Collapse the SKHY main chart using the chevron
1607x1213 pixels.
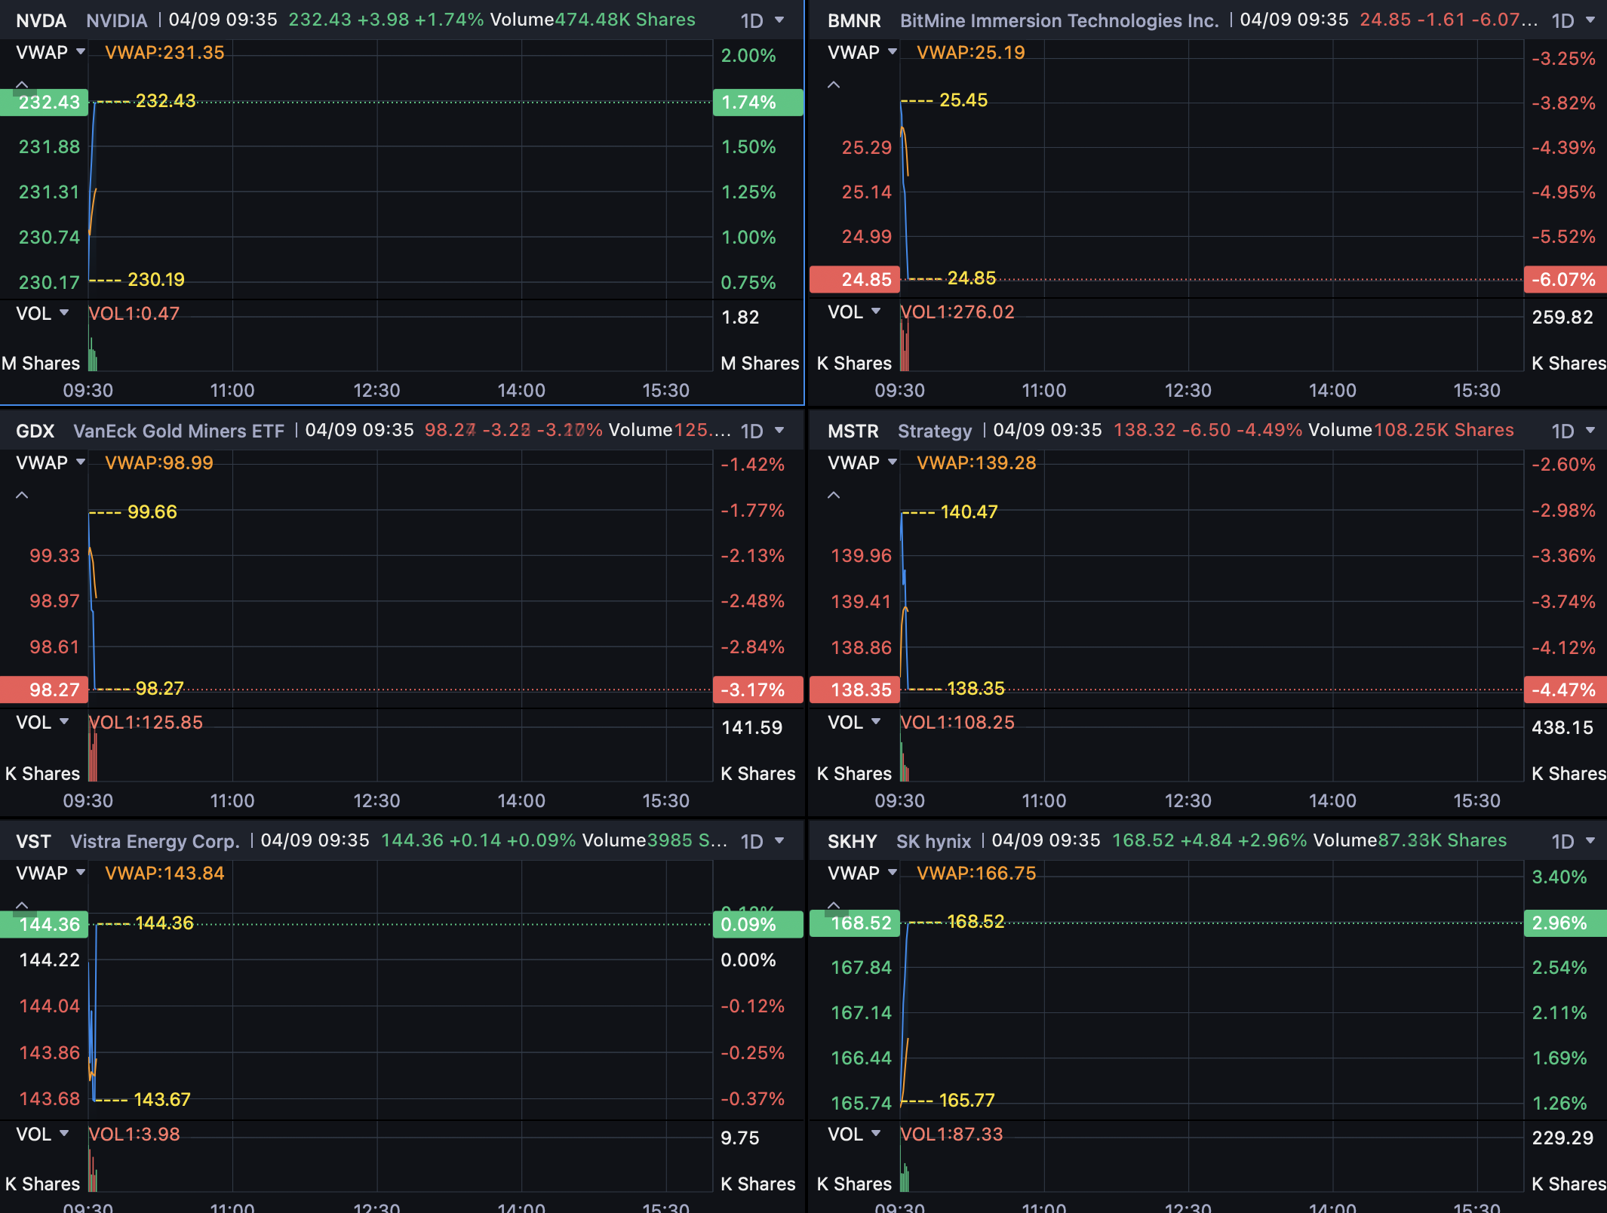coord(834,904)
